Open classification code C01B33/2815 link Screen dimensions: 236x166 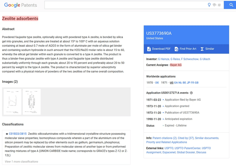click(18, 134)
